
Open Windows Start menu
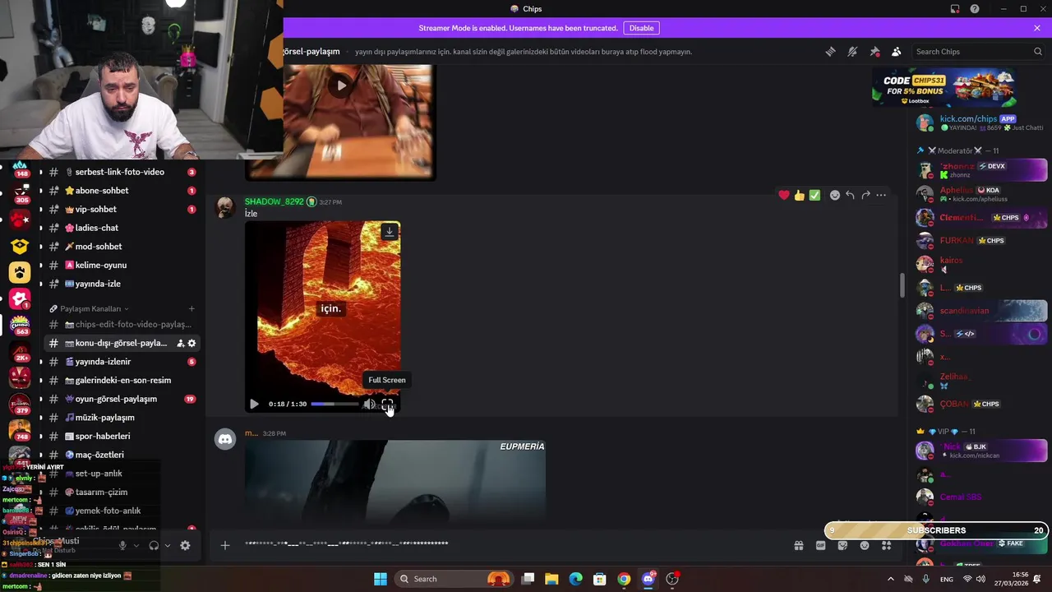[381, 579]
